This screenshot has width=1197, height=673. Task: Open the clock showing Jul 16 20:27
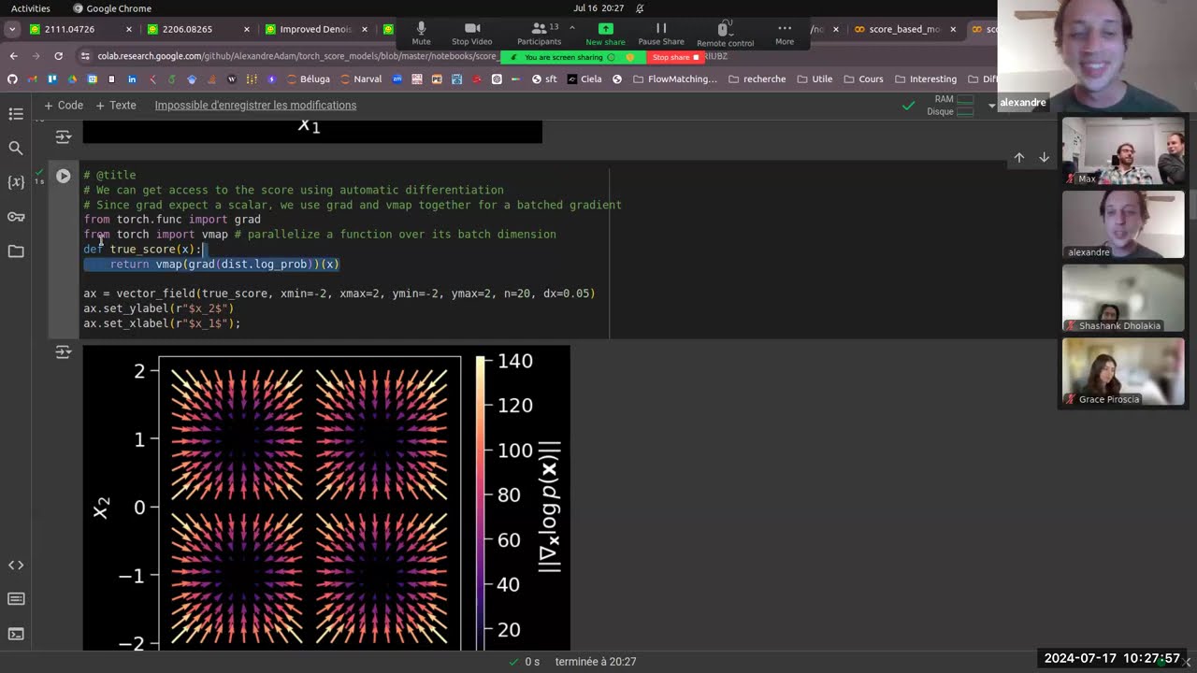[598, 8]
